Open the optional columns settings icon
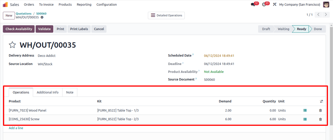 coord(321,101)
